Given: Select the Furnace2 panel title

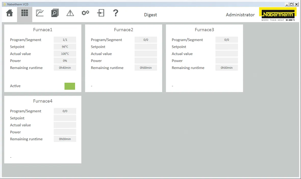Looking at the screenshot, I should click(123, 30).
